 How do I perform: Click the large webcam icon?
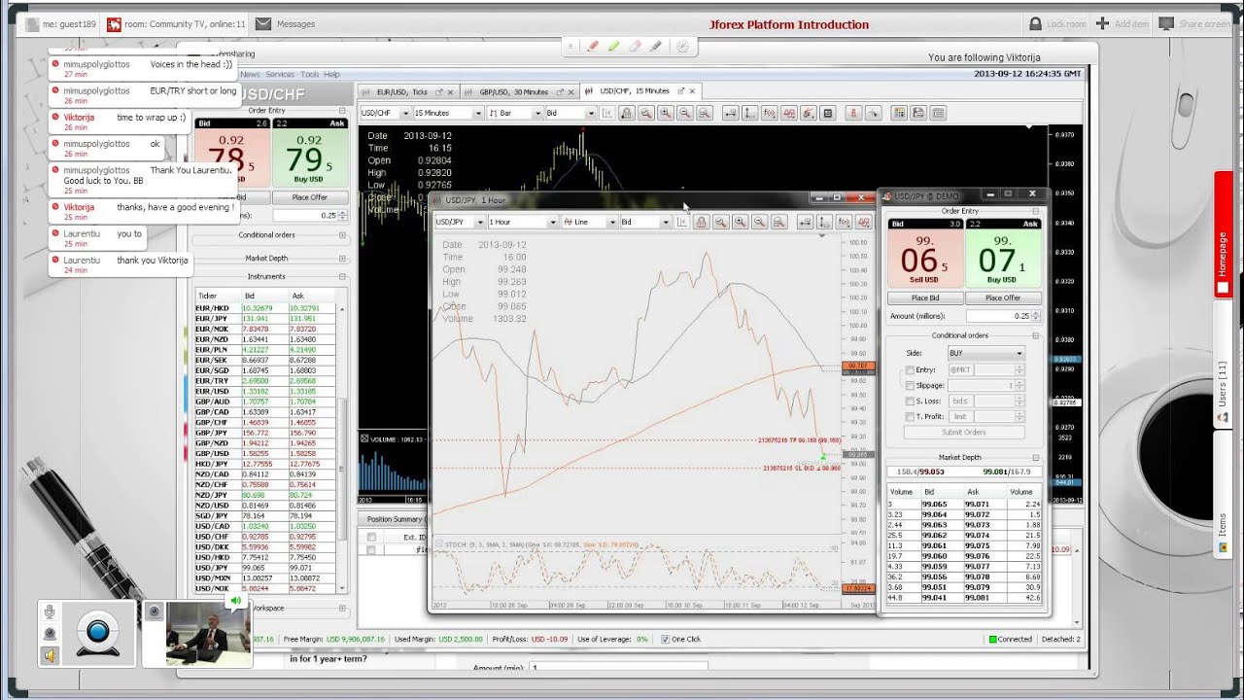coord(98,633)
